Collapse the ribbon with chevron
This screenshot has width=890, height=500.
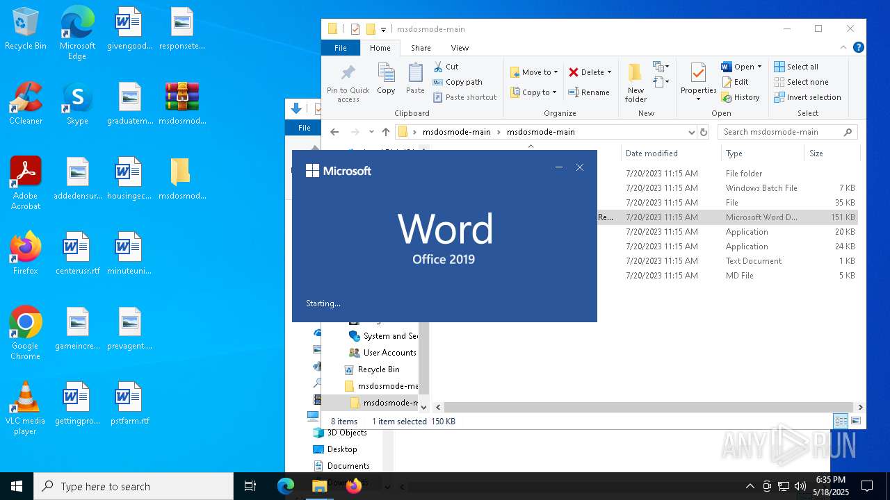coord(843,48)
